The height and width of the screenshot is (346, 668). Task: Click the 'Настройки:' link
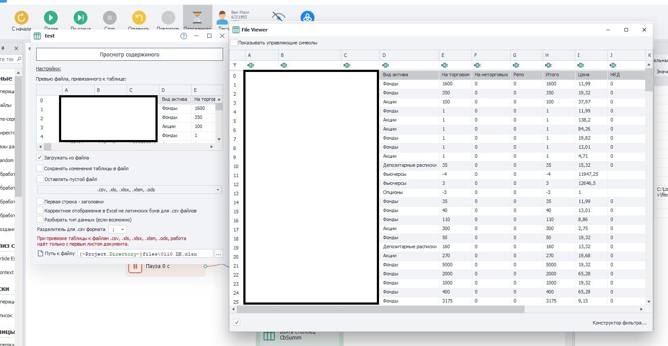tap(48, 69)
